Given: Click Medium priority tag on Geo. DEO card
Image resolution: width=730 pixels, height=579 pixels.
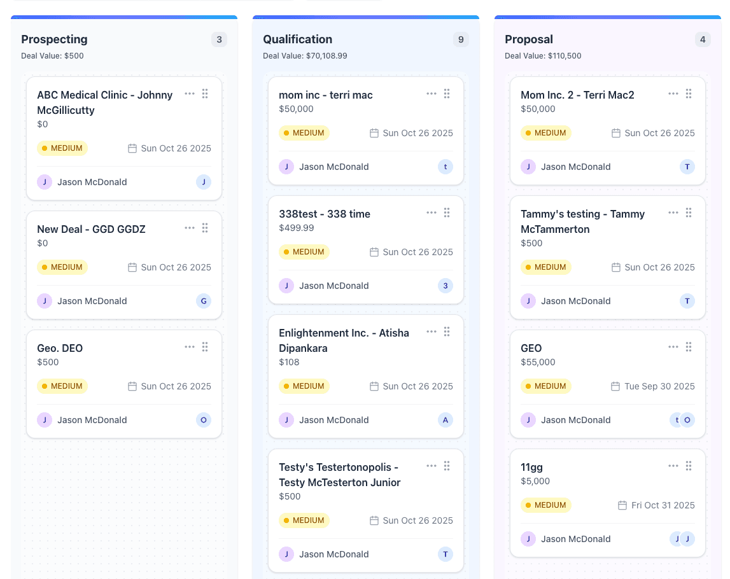Looking at the screenshot, I should click(62, 386).
